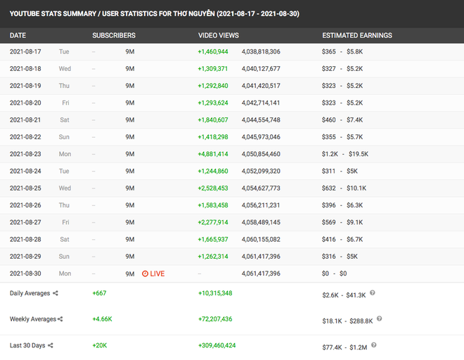Click the date 2021-08-27
Viewport: 464px width, 360px height.
[25, 222]
